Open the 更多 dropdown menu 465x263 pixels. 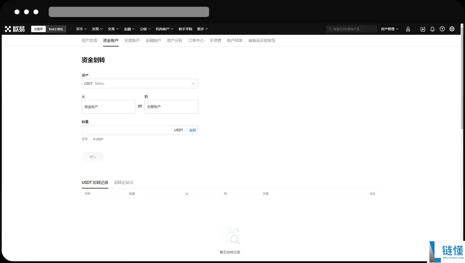pyautogui.click(x=202, y=29)
